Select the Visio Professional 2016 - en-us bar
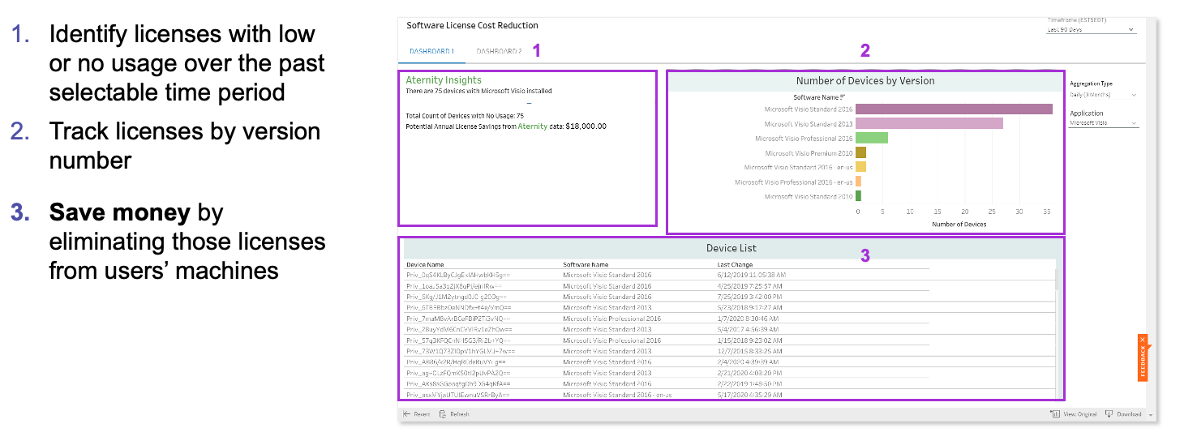 click(x=858, y=182)
